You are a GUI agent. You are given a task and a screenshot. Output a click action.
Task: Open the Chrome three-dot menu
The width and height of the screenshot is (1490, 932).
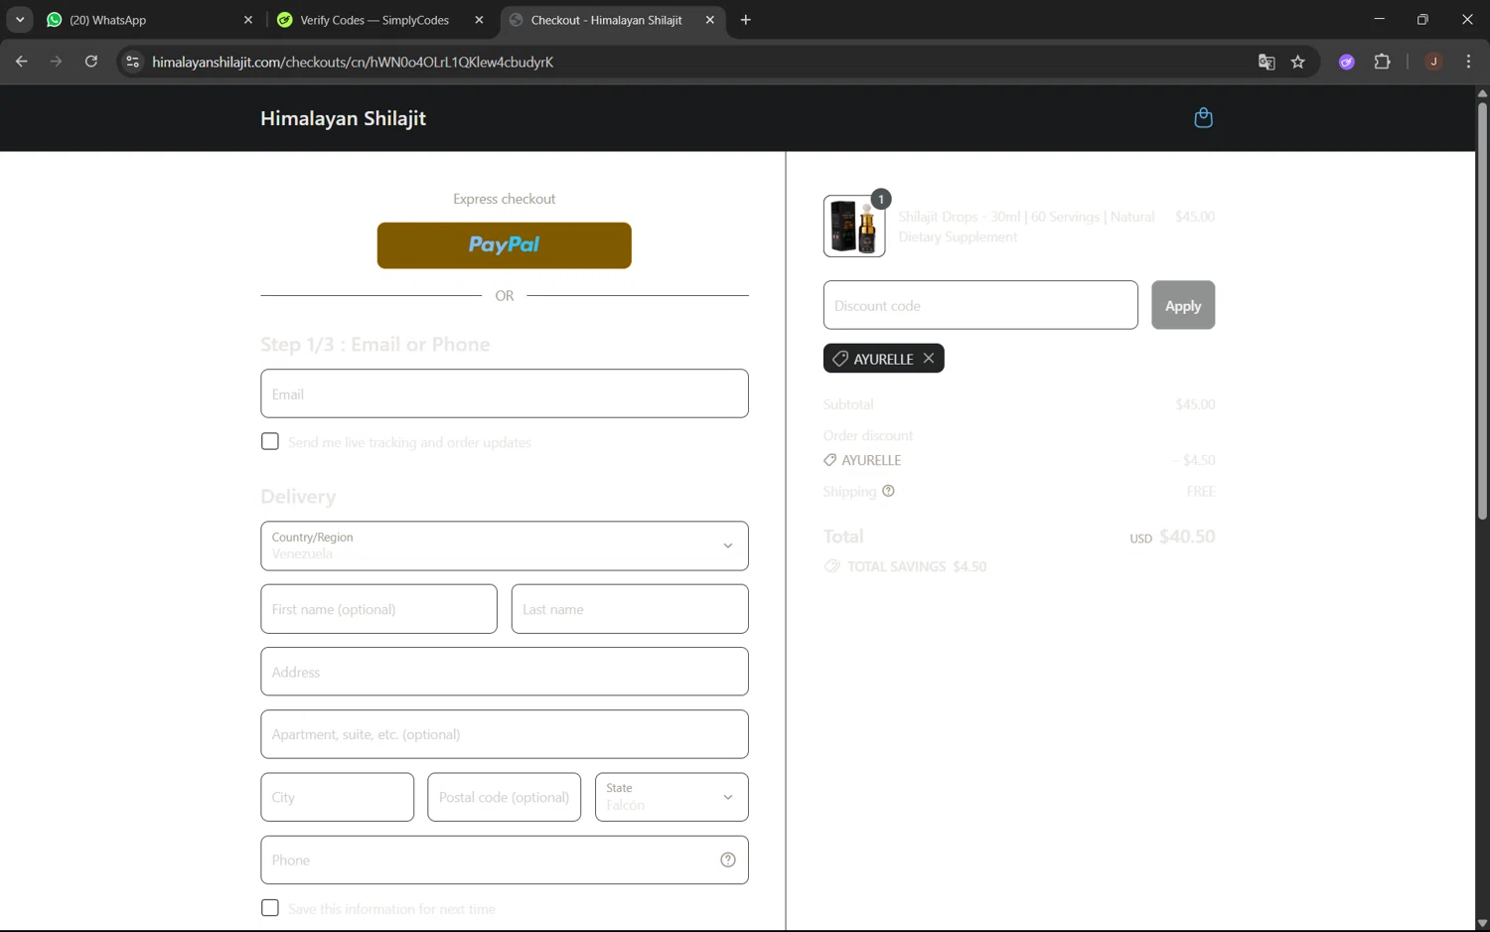click(x=1468, y=62)
